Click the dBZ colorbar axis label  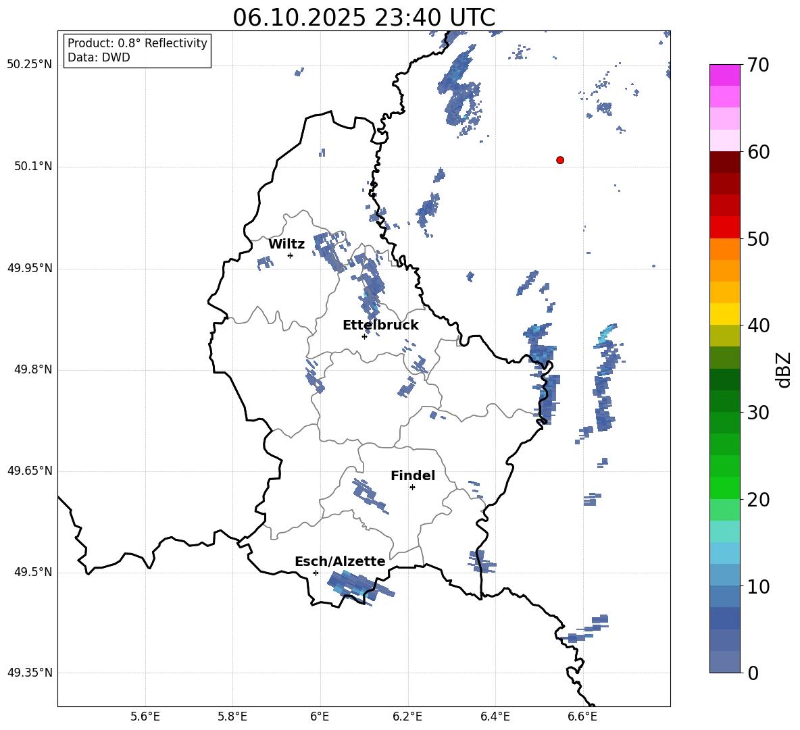(x=784, y=369)
